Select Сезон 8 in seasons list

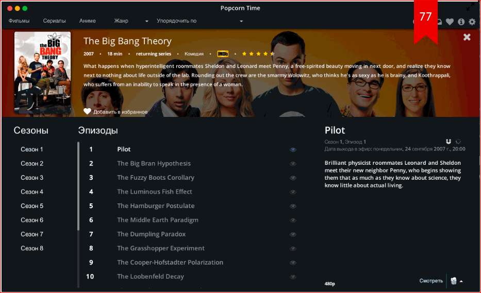click(32, 248)
